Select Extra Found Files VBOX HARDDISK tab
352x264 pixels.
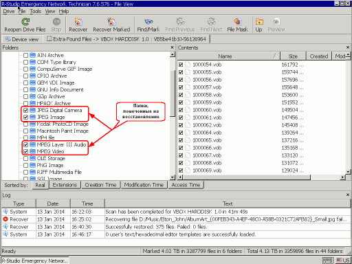[126, 39]
